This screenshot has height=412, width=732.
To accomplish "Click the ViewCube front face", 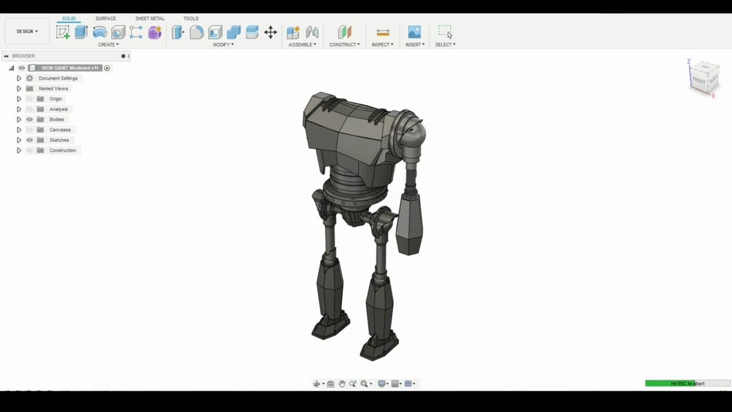I will pos(699,80).
